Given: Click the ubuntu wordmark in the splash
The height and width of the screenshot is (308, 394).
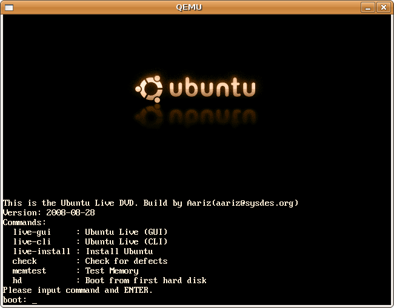Looking at the screenshot, I should [213, 87].
